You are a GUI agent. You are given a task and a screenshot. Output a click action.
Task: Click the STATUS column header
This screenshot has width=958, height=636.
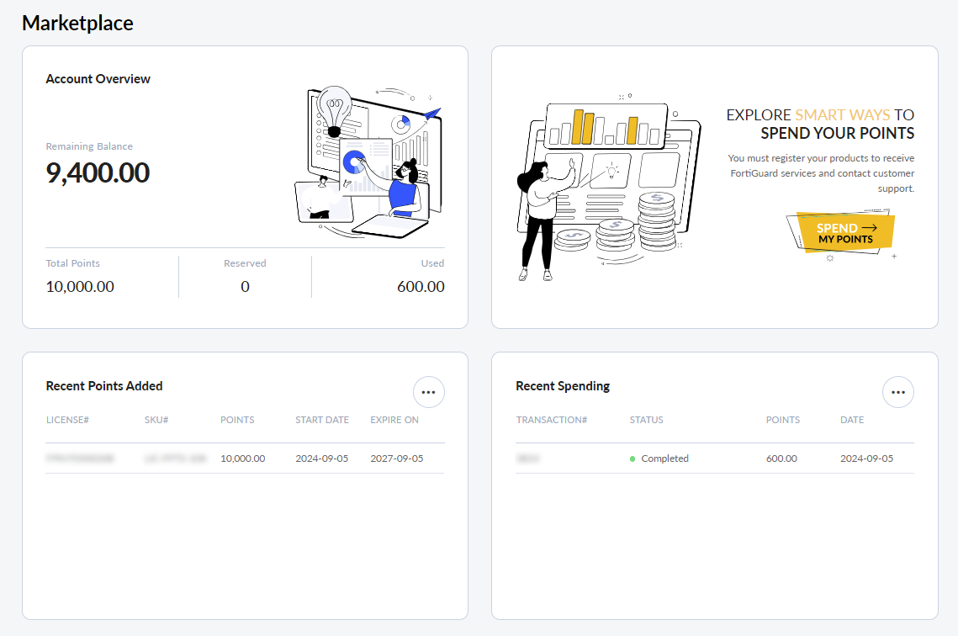(647, 421)
